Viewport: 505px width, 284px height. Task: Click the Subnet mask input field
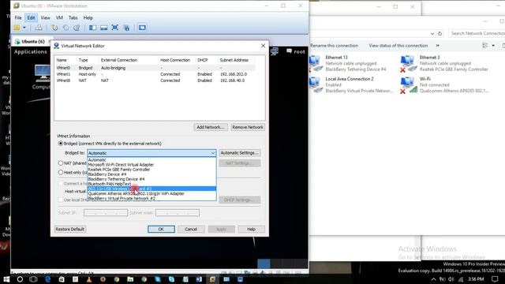point(178,213)
